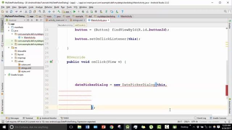Screen dimensions: 232x130
Task: Click the red error stripe marker
Action: coord(227,90)
